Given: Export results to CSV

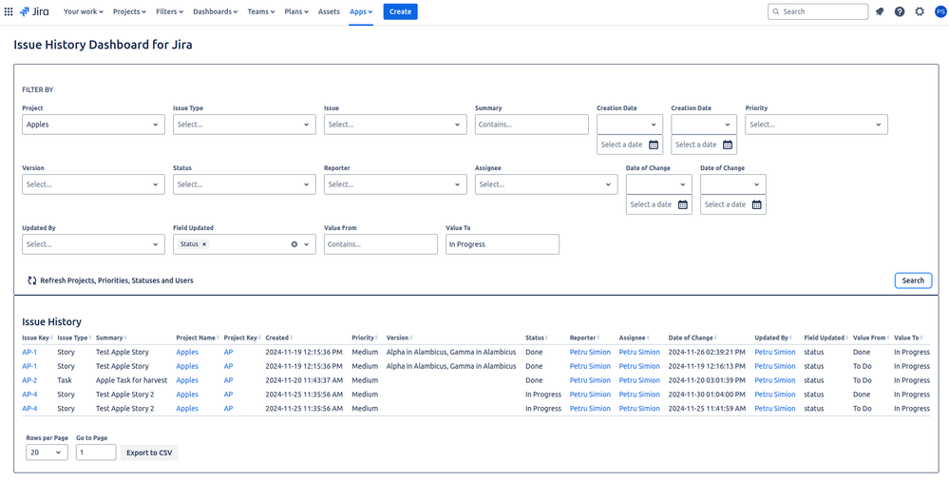Looking at the screenshot, I should (149, 453).
